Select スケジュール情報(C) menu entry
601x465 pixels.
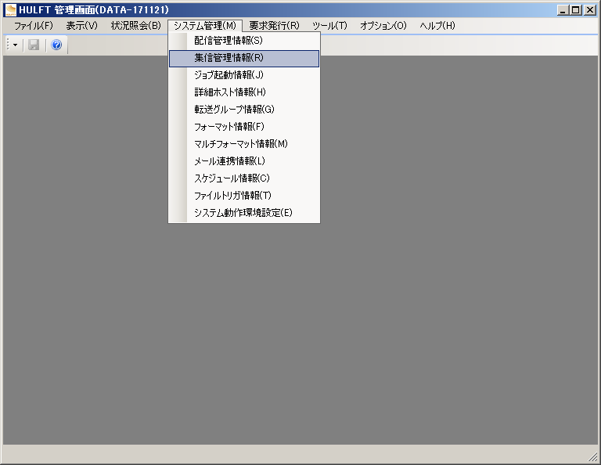point(244,178)
